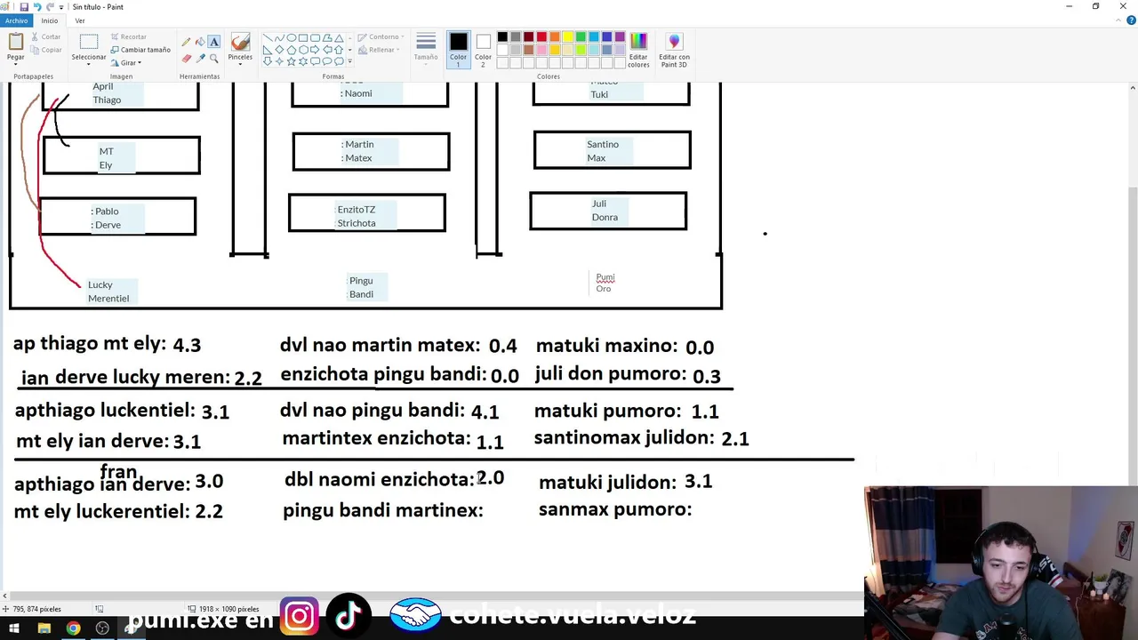Image resolution: width=1138 pixels, height=640 pixels.
Task: Expand the Formas shapes gallery
Action: point(349,61)
